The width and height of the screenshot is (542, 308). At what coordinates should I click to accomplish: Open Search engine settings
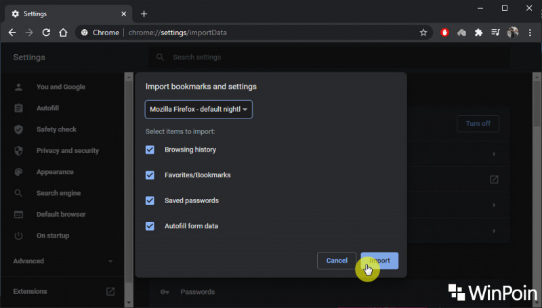(x=58, y=193)
